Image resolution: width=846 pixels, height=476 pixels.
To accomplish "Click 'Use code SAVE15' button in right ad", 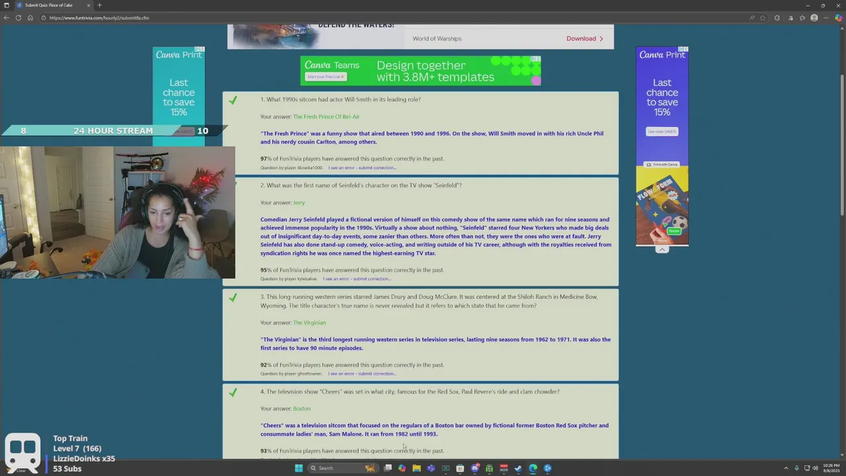I will click(x=662, y=132).
